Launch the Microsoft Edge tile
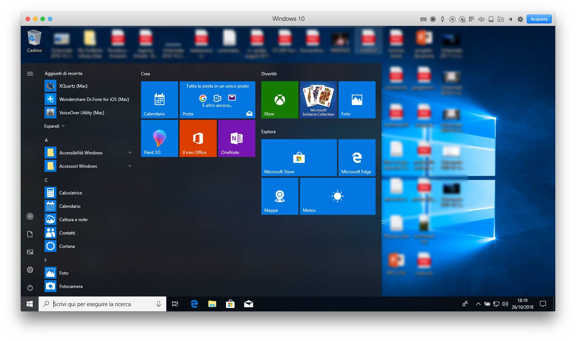 click(357, 158)
